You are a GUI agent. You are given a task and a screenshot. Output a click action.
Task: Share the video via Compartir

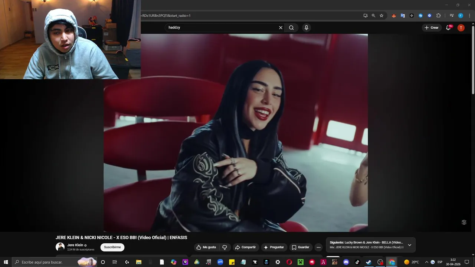[x=245, y=247]
